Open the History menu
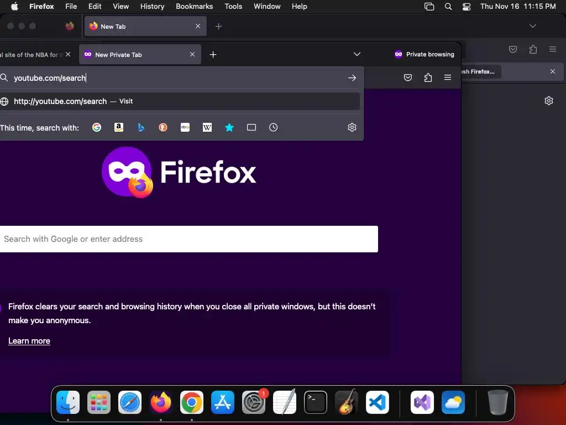566x425 pixels. click(152, 7)
